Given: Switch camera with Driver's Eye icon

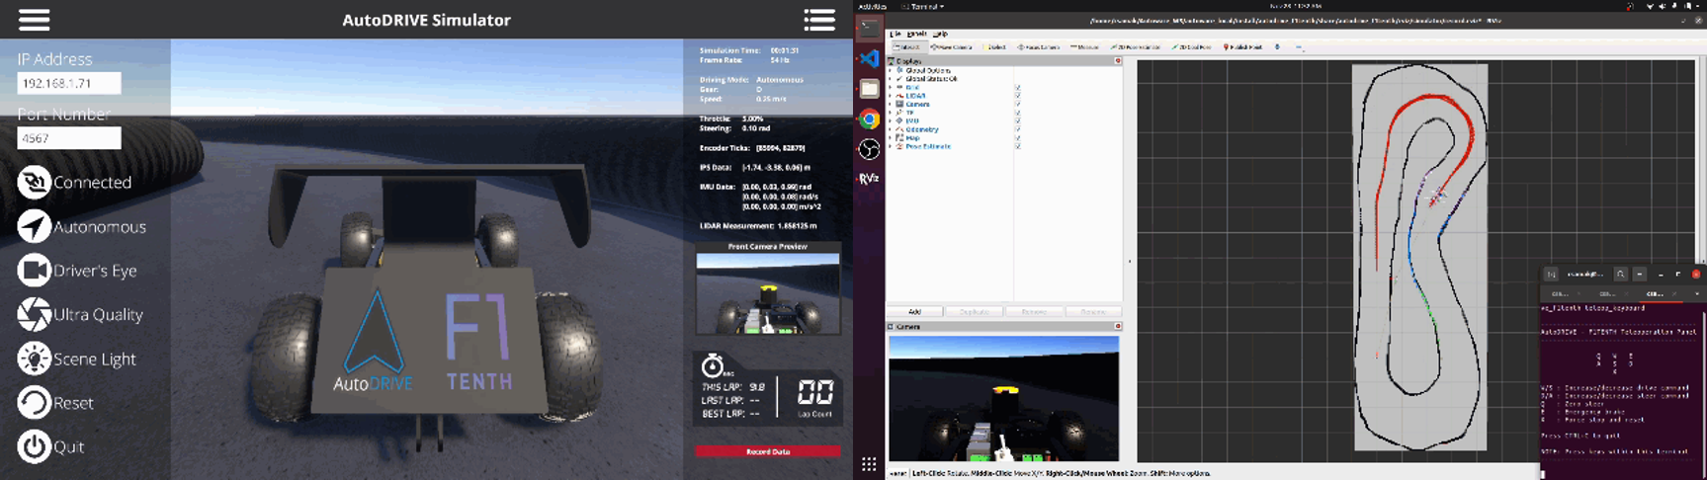Looking at the screenshot, I should [x=34, y=270].
